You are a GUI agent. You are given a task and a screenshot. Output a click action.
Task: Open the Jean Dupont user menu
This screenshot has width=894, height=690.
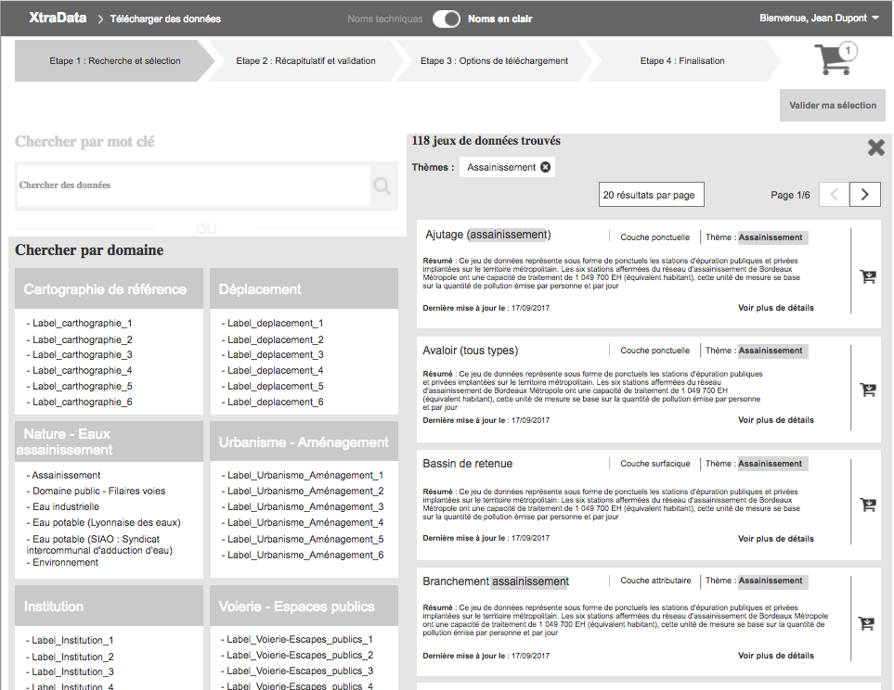pos(813,18)
